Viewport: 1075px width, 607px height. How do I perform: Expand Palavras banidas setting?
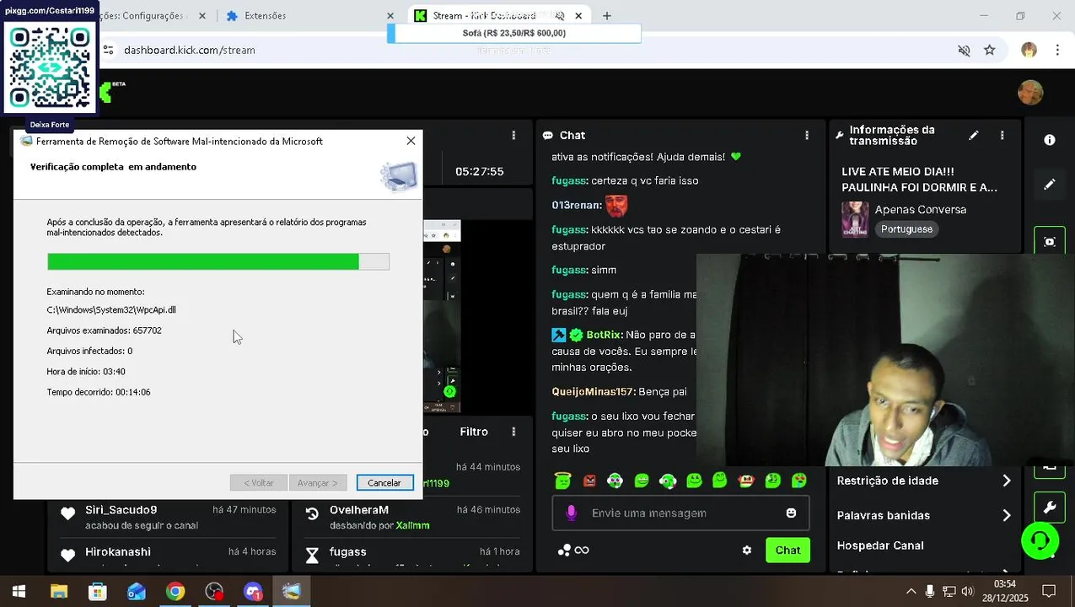click(x=923, y=515)
